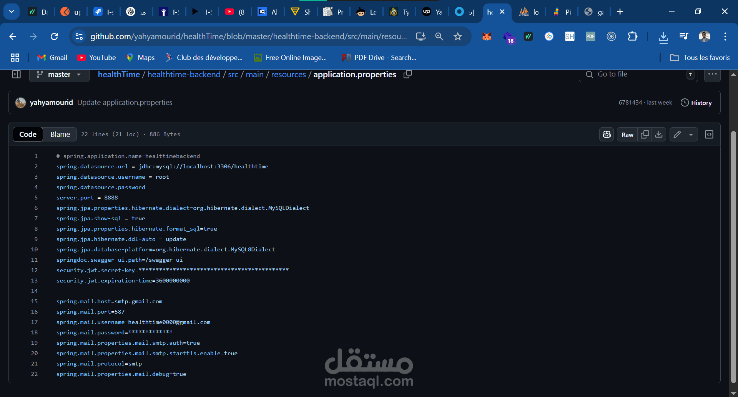This screenshot has height=397, width=738.
Task: Select line number 12
Action: (35, 270)
